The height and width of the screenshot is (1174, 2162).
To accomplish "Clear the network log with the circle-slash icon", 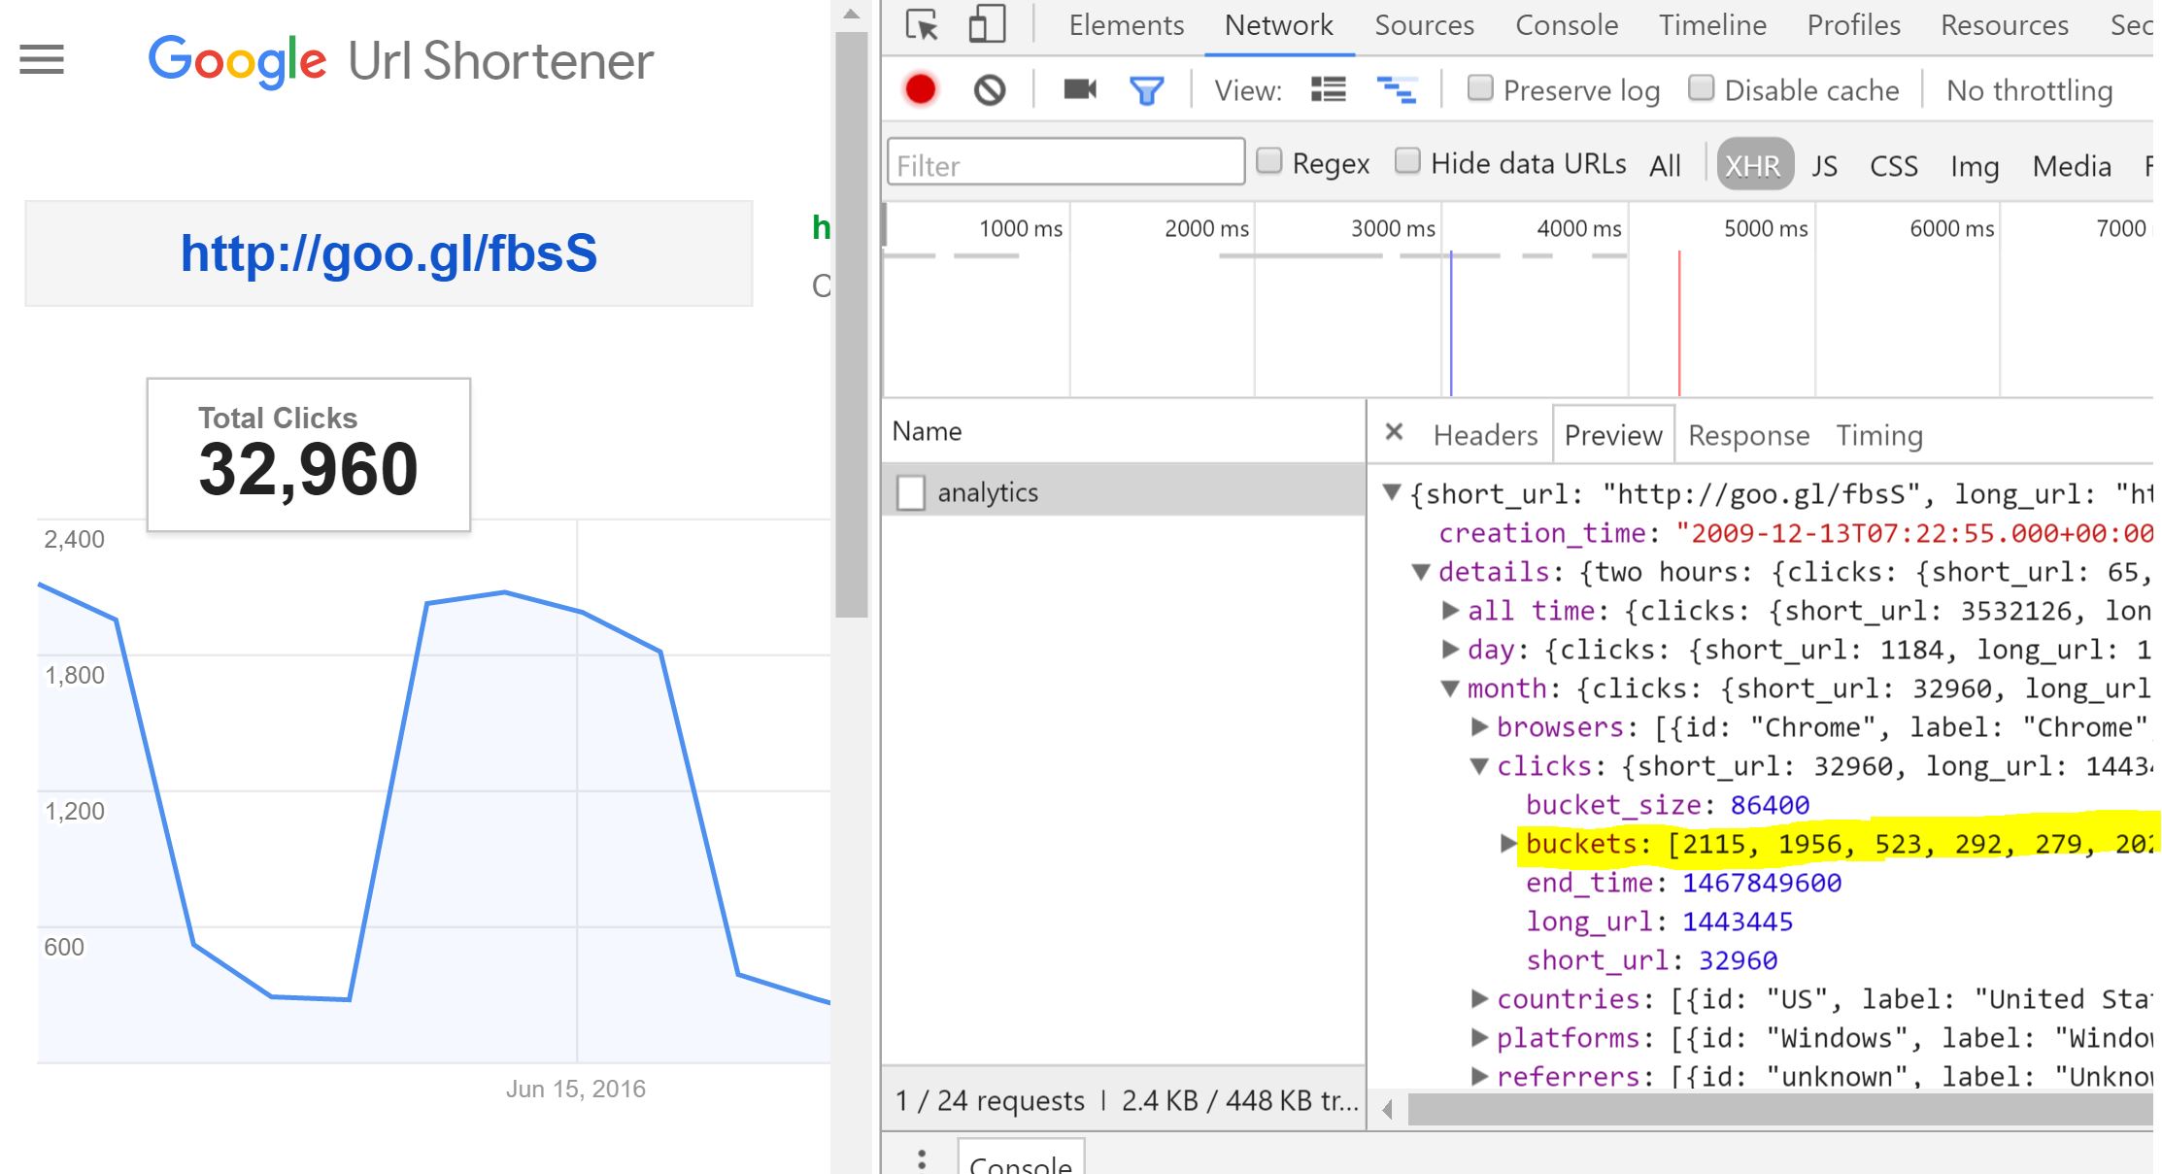I will click(989, 90).
